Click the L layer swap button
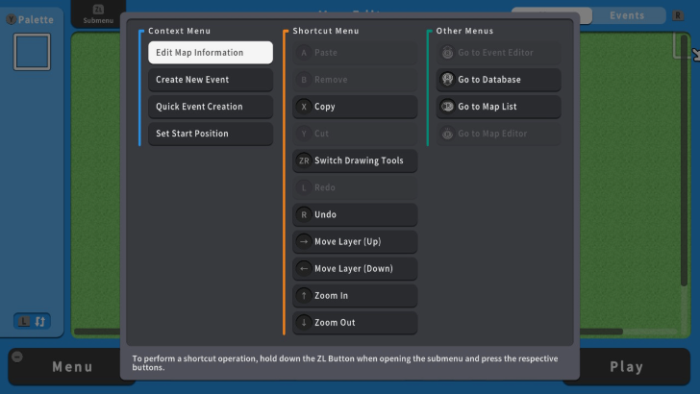Viewport: 700px width, 394px height. click(x=32, y=321)
